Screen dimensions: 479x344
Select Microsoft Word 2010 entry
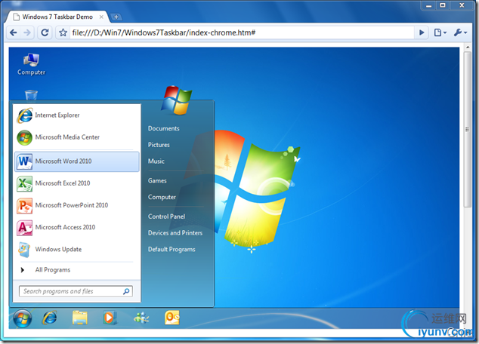(x=76, y=161)
